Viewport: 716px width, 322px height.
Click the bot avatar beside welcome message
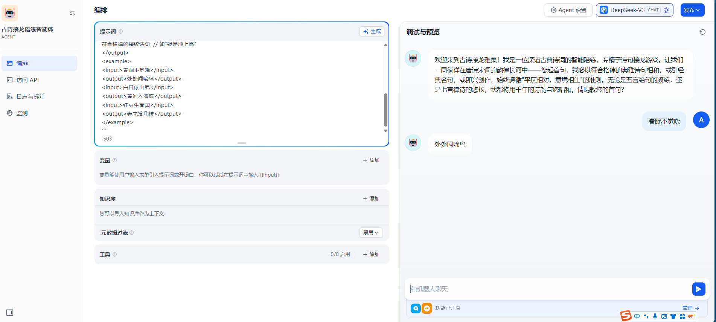point(413,58)
